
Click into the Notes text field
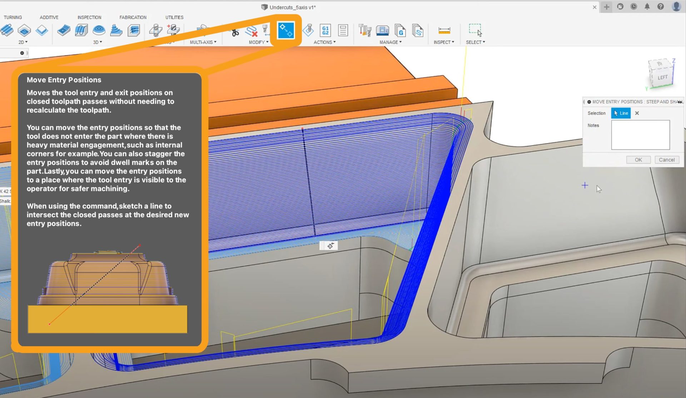(x=640, y=135)
